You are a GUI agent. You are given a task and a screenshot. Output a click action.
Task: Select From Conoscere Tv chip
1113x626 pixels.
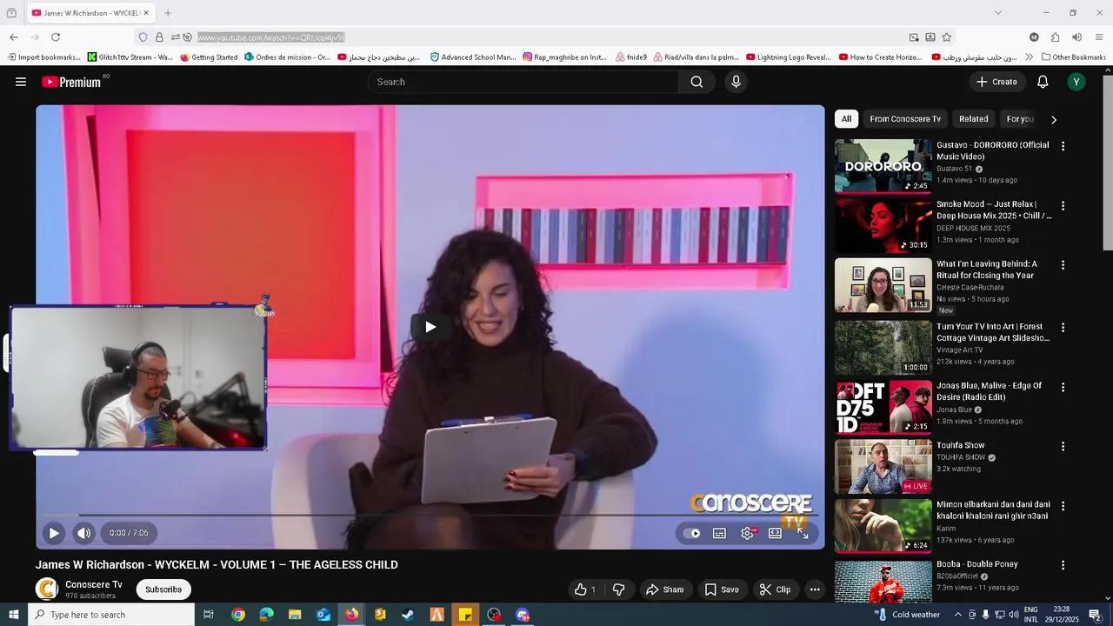tap(905, 119)
